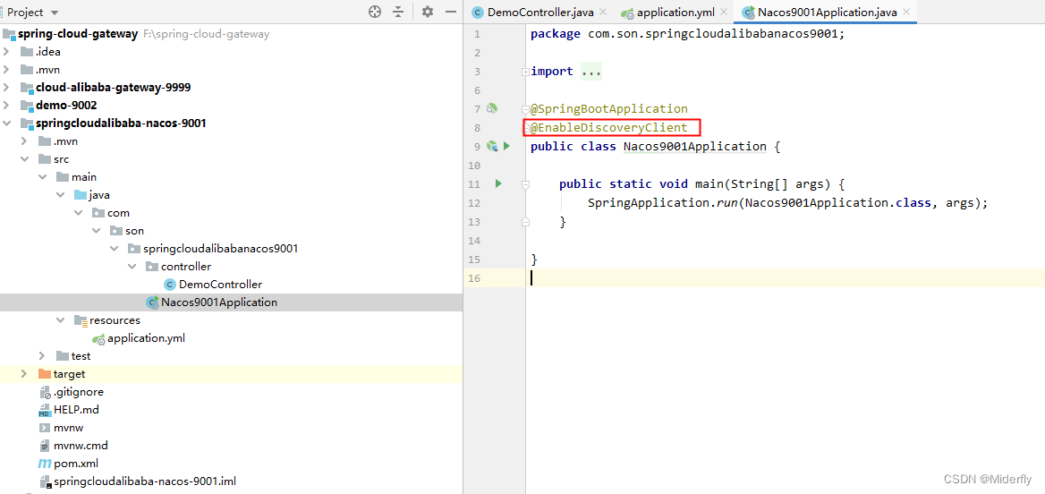Collapse springcloudalibaba-nacos-9001 module

(x=7, y=123)
